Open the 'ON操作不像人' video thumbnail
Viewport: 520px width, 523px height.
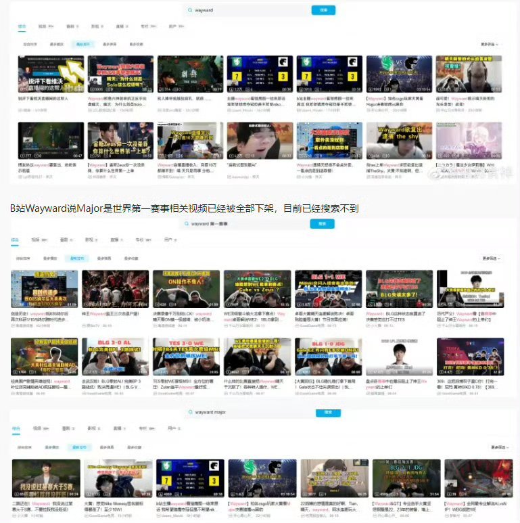(186, 289)
